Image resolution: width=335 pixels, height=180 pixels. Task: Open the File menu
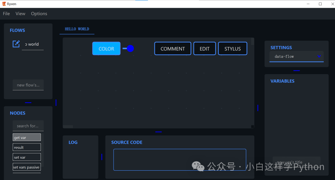pyautogui.click(x=6, y=14)
